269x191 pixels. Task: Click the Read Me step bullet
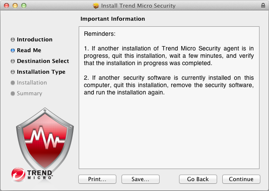coord(13,50)
